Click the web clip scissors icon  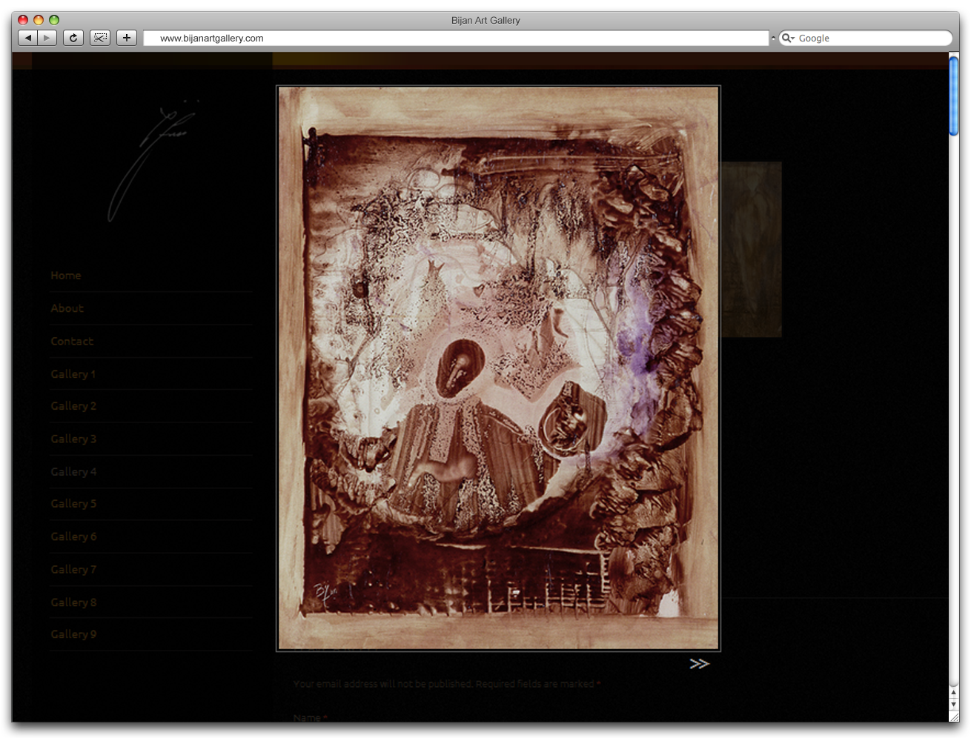click(x=100, y=38)
